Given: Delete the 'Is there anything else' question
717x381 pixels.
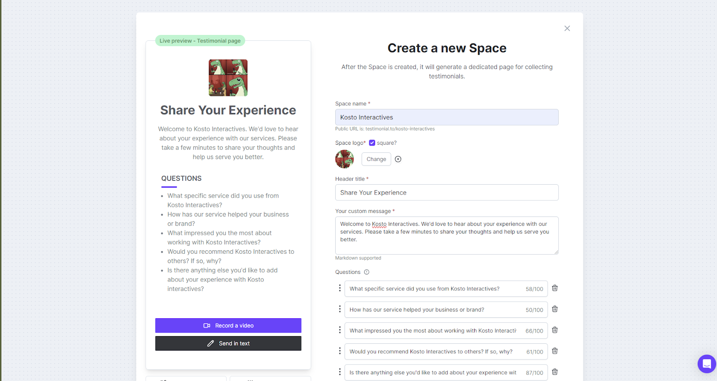Looking at the screenshot, I should (555, 372).
